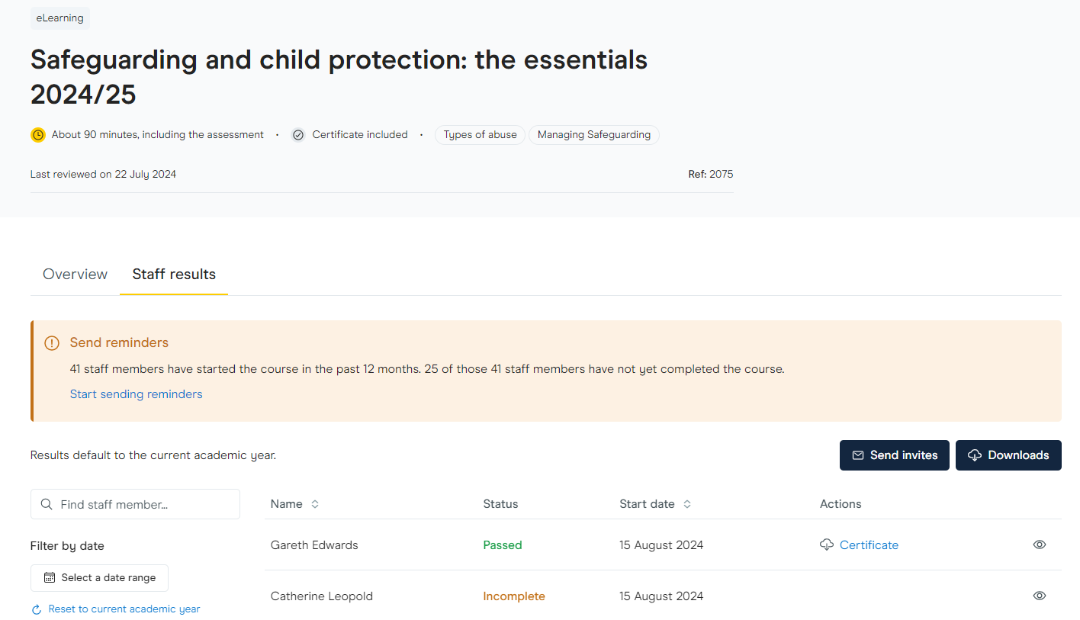View Catherine Leopold's result with the eye icon
The height and width of the screenshot is (620, 1080).
1039,596
